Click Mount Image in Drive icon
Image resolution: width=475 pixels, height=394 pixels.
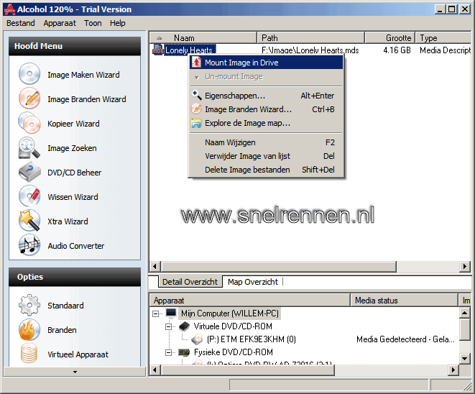pyautogui.click(x=196, y=63)
